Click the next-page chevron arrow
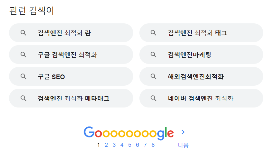Image resolution: width=266 pixels, height=153 pixels. point(183,132)
